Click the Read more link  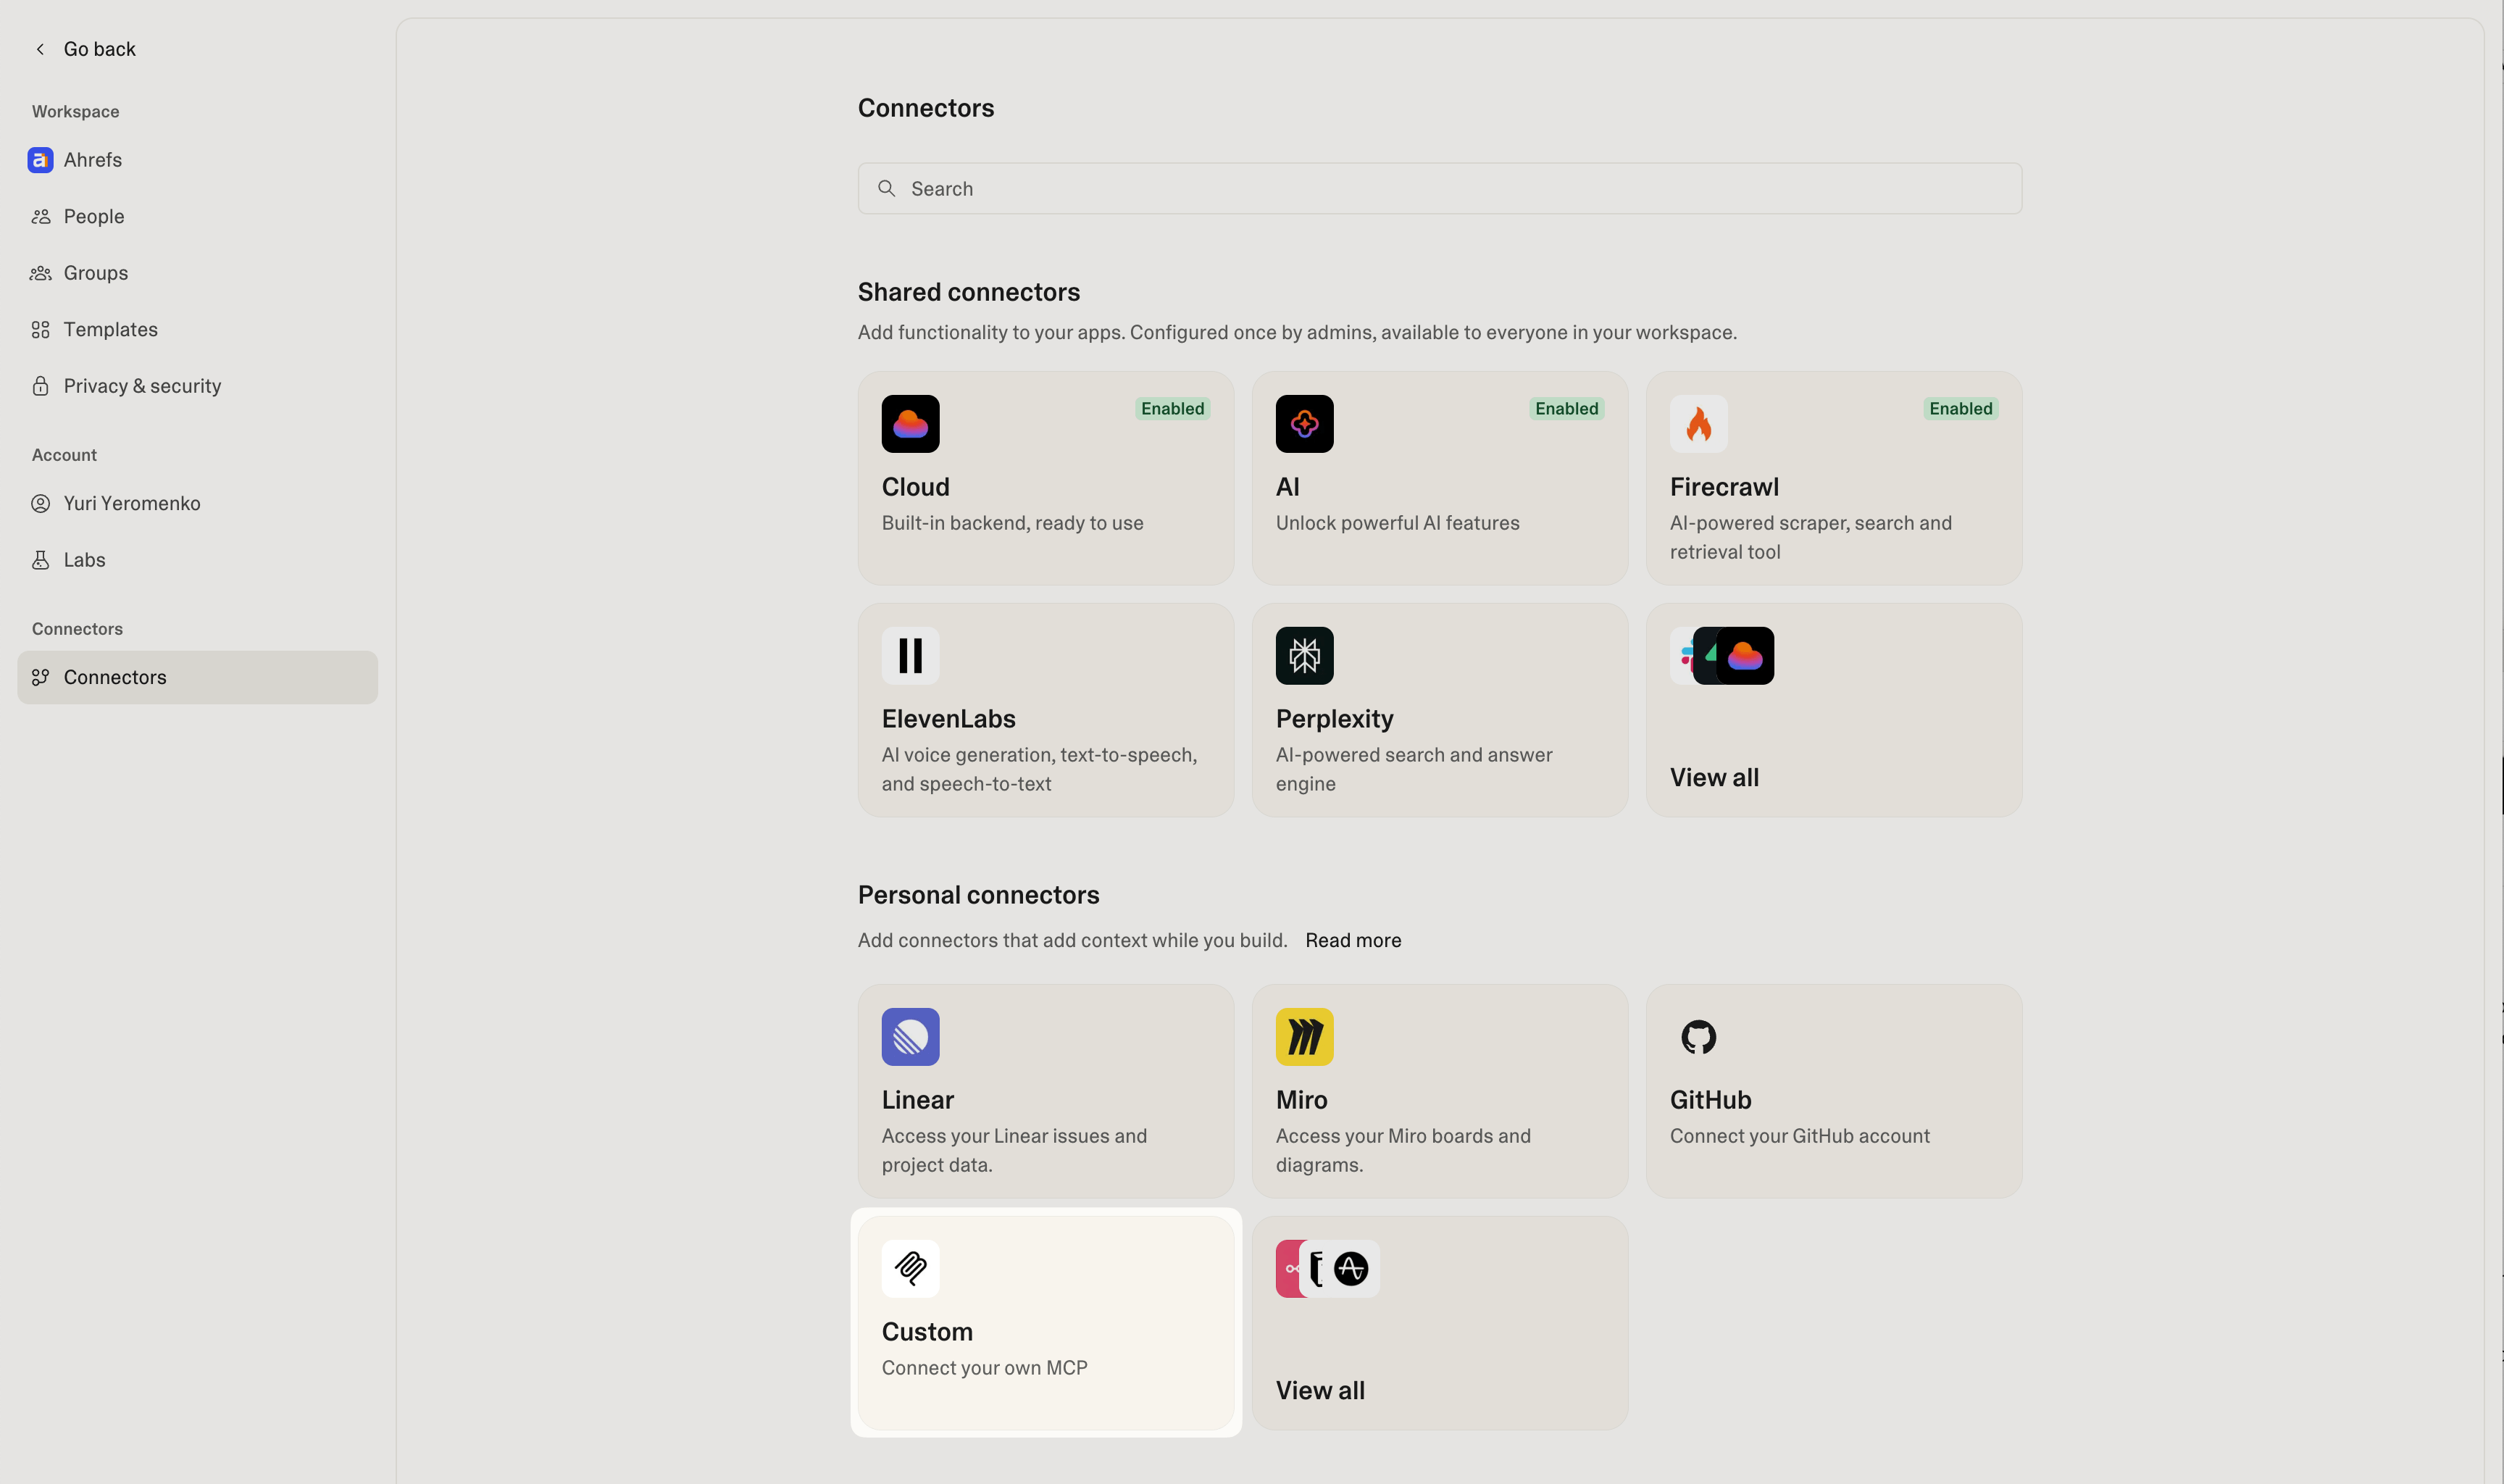1353,940
